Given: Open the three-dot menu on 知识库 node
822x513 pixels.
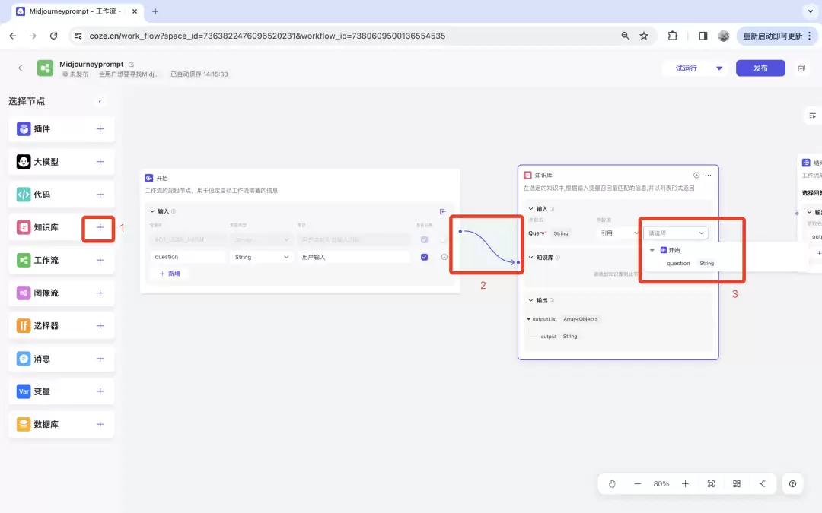Looking at the screenshot, I should point(709,175).
